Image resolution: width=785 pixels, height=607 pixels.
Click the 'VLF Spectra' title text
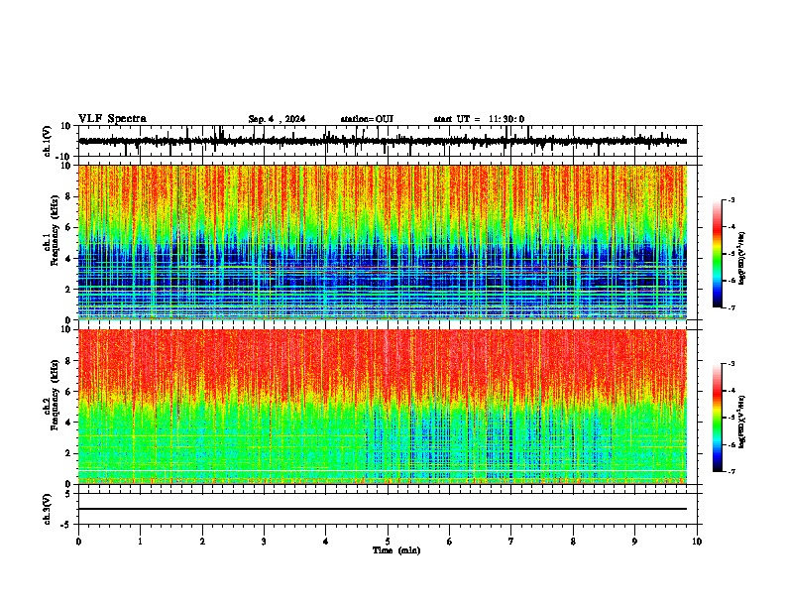112,119
